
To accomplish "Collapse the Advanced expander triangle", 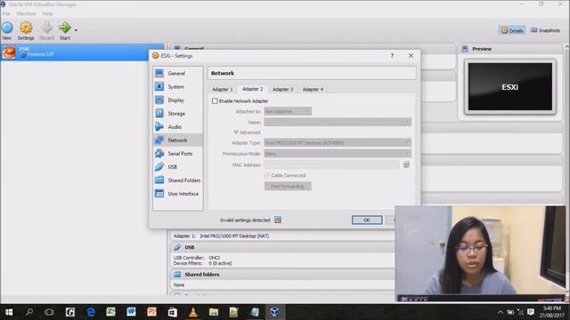I will point(236,132).
